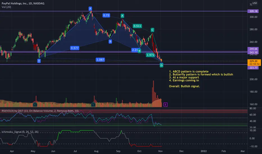This screenshot has height=154, width=262.
Task: Select the RSI(VOLX) by DGT indicator label
Action: 40,111
